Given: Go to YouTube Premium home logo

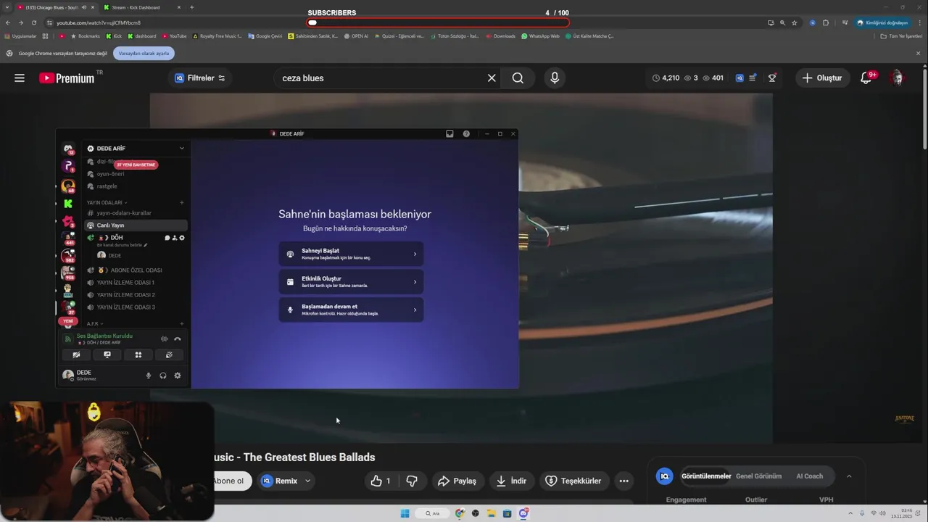Looking at the screenshot, I should click(67, 78).
